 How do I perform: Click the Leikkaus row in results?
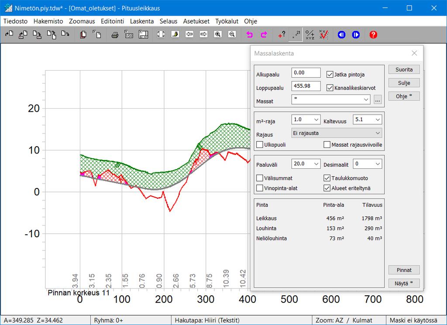coord(319,219)
